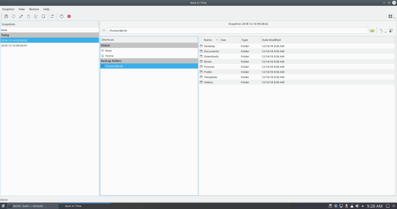The width and height of the screenshot is (397, 209).
Task: Click the up-arrow to go to parent folder
Action: pos(104,30)
